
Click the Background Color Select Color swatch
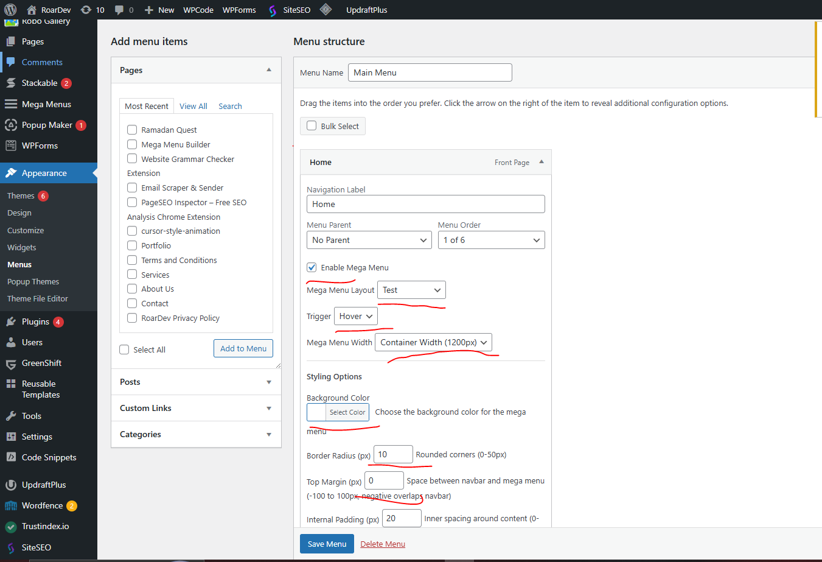[316, 412]
